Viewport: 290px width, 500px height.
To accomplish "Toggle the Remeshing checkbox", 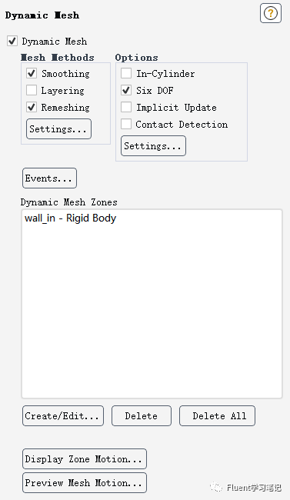I will point(32,107).
